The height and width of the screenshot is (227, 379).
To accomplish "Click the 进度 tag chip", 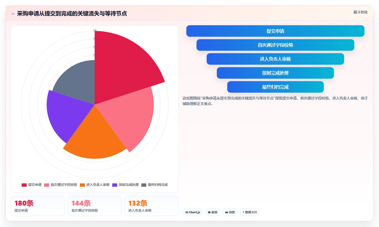I will point(230,212).
